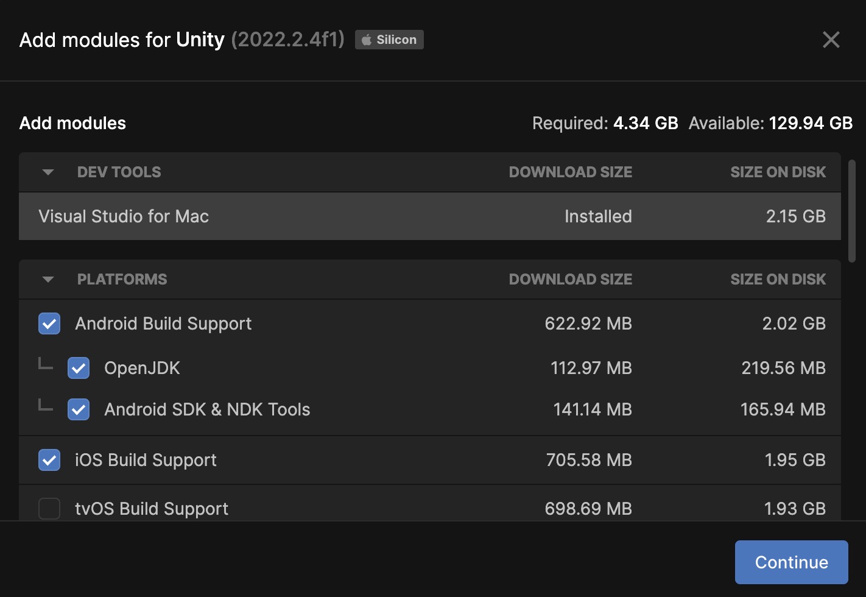
Task: Uncheck the OpenJDK module
Action: point(79,368)
